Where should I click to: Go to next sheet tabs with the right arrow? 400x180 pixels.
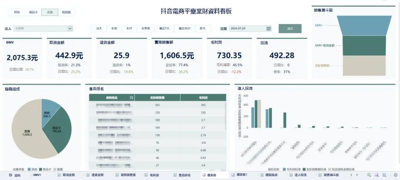357,175
